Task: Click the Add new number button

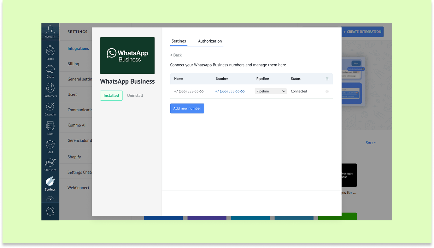Action: (x=187, y=108)
